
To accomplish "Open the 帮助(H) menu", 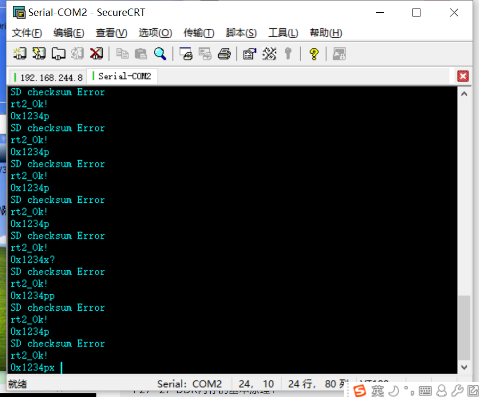I will click(x=326, y=32).
